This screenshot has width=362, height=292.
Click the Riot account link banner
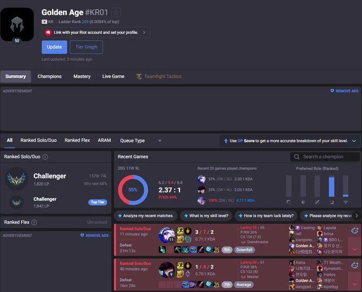pos(96,33)
